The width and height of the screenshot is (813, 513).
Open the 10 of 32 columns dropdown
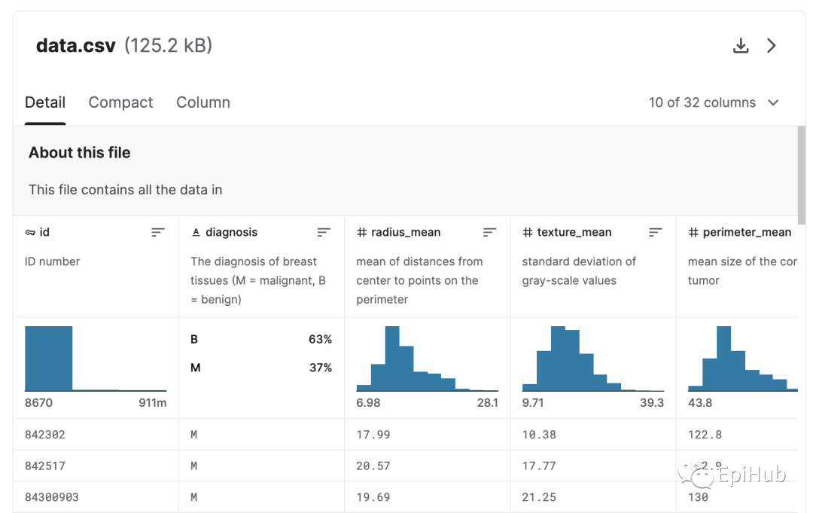(714, 102)
